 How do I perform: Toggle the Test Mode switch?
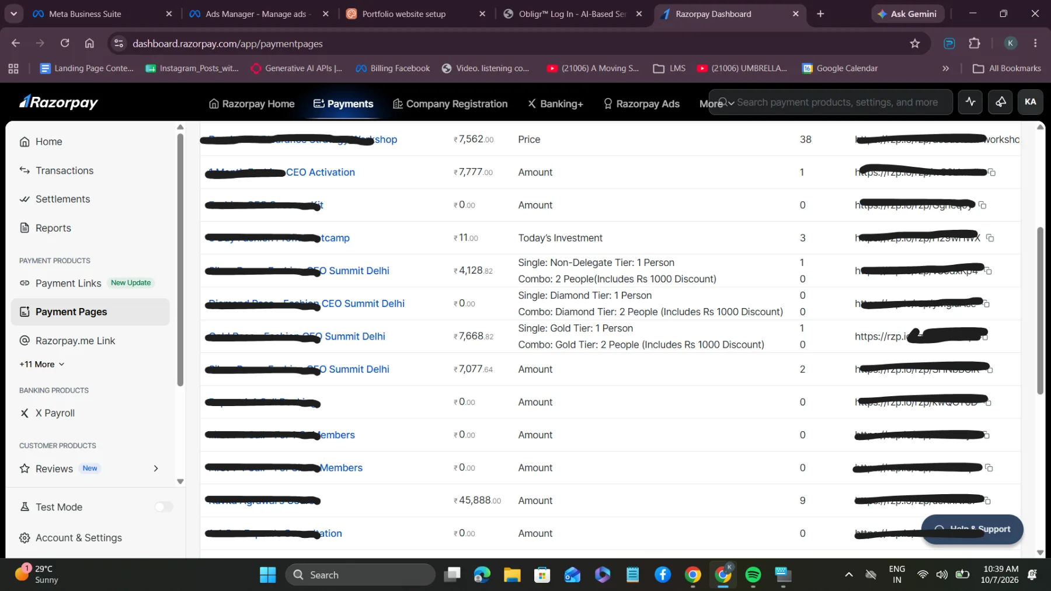[x=163, y=507]
